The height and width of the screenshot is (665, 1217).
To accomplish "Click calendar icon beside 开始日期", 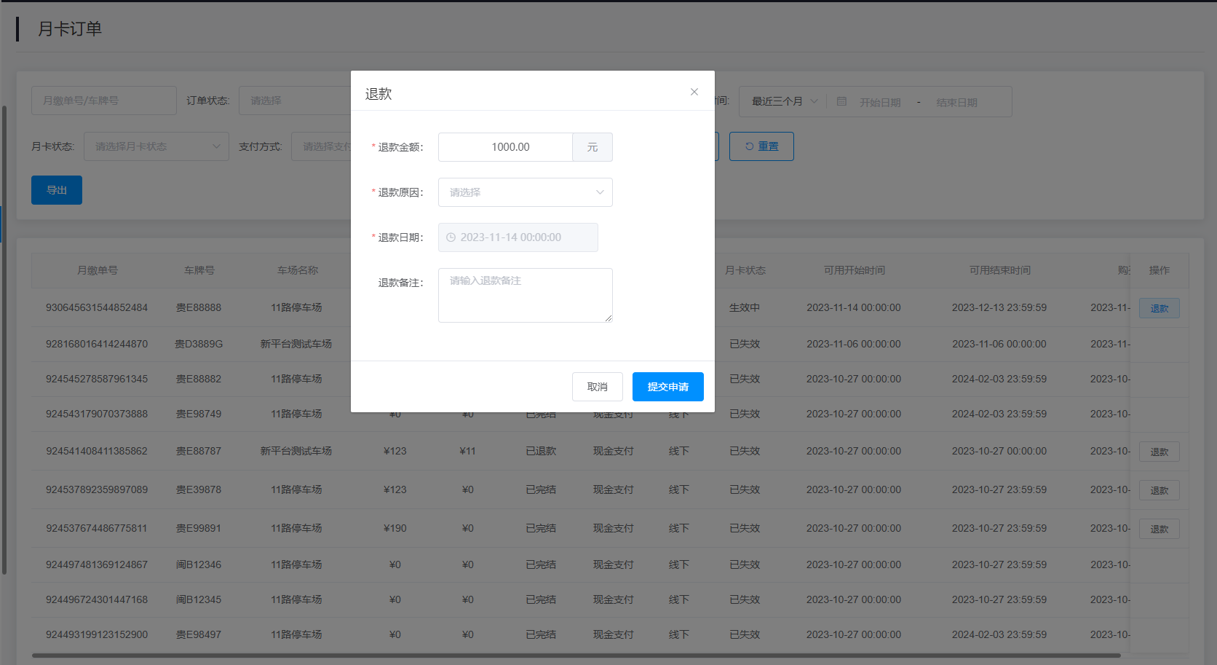I will 841,102.
